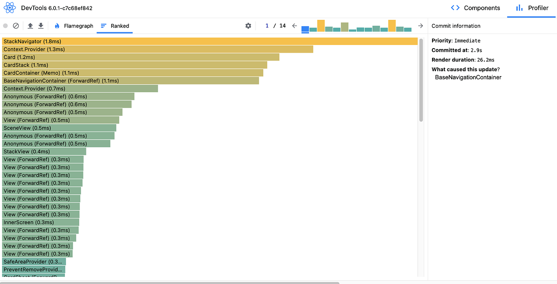This screenshot has width=557, height=284.
Task: Switch to the Flamegraph view
Action: coord(78,25)
